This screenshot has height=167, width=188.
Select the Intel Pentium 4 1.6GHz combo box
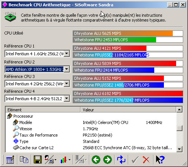(x=37, y=54)
